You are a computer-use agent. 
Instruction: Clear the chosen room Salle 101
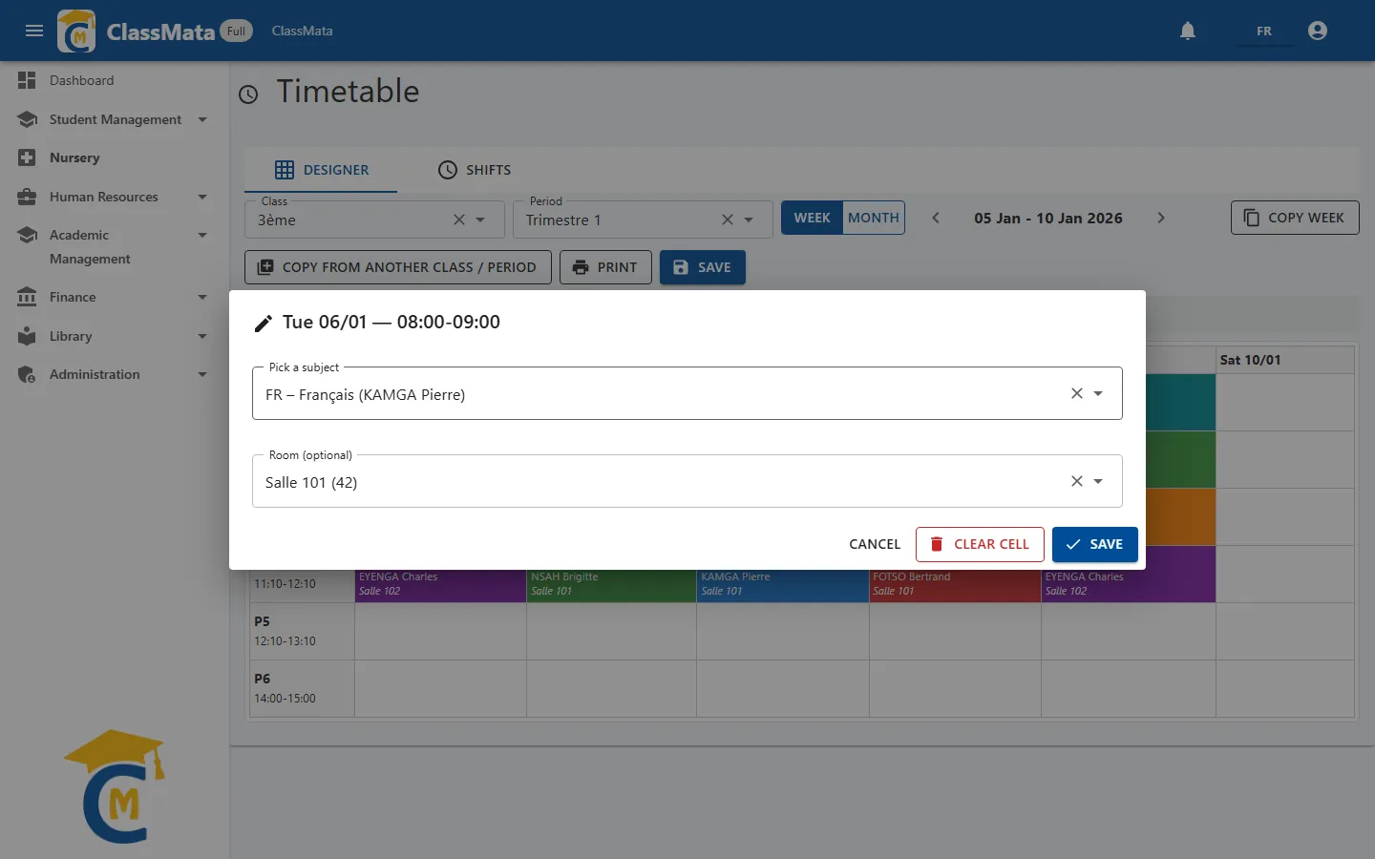(1077, 481)
